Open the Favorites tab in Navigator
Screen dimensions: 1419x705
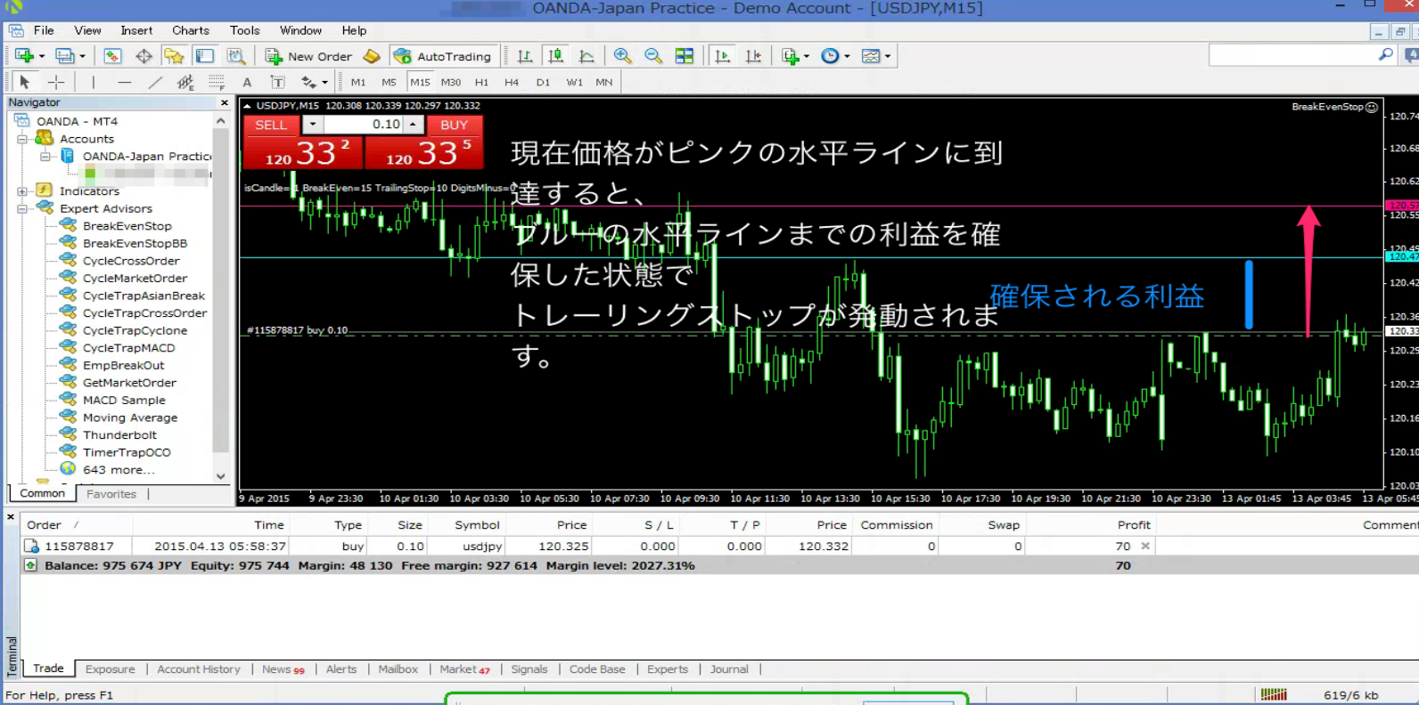click(111, 494)
